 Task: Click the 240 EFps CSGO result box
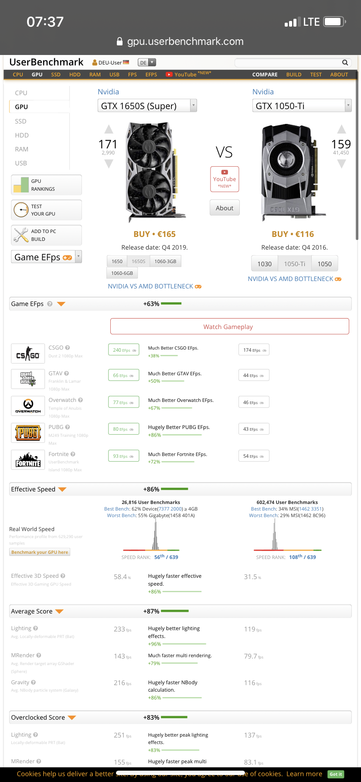124,350
